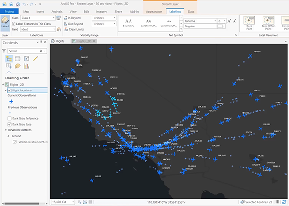Decrease the label font size
The width and height of the screenshot is (289, 206).
pos(235,21)
